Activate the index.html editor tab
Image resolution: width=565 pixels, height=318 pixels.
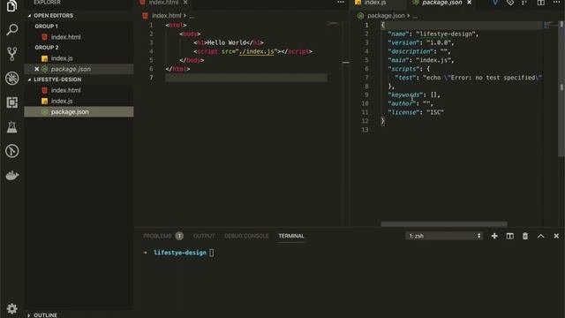[163, 3]
